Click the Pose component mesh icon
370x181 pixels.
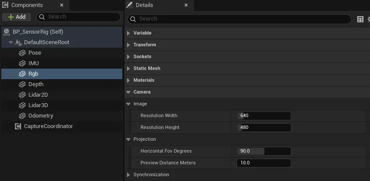[x=22, y=53]
